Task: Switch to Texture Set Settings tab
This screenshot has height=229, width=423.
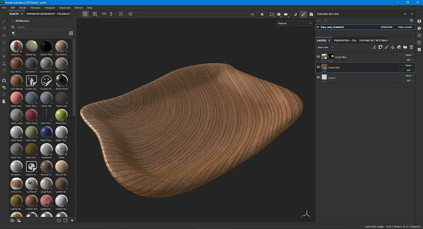Action: [x=373, y=40]
